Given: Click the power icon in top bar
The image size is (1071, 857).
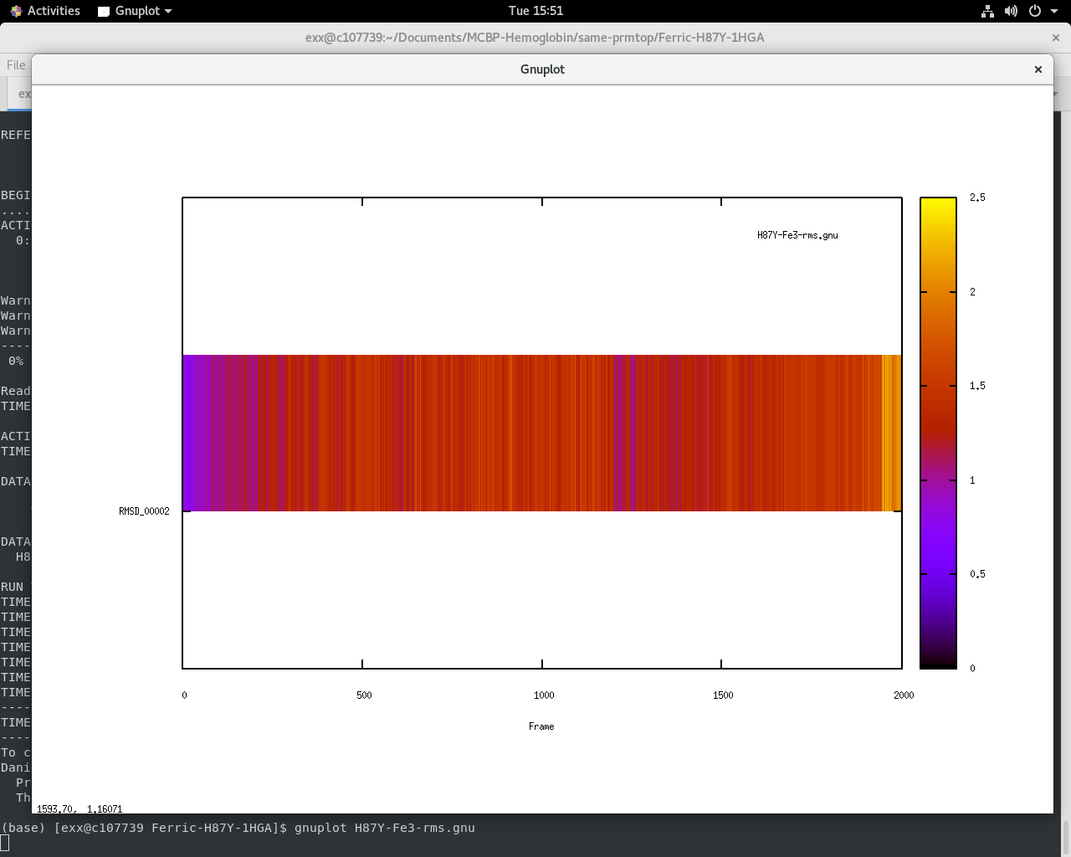Looking at the screenshot, I should (1035, 11).
